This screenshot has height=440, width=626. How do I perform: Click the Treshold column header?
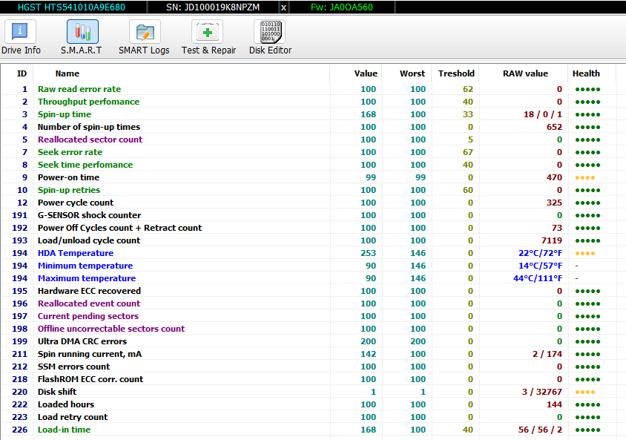[x=456, y=73]
